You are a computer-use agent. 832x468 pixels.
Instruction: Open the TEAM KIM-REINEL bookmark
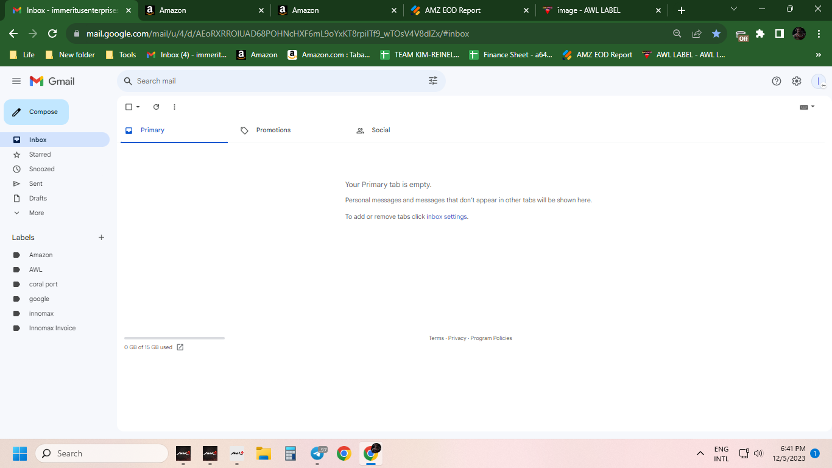coord(419,55)
